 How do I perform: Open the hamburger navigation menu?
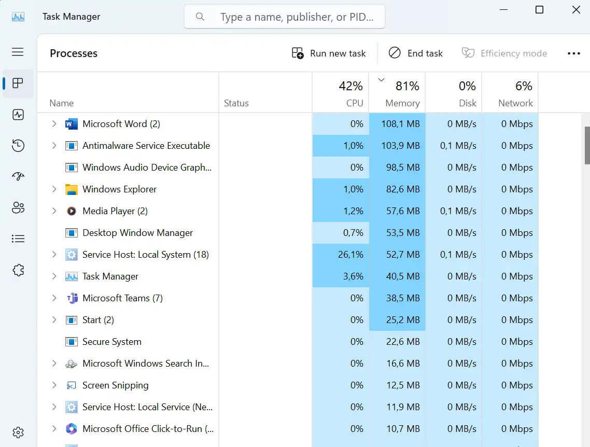pos(18,52)
